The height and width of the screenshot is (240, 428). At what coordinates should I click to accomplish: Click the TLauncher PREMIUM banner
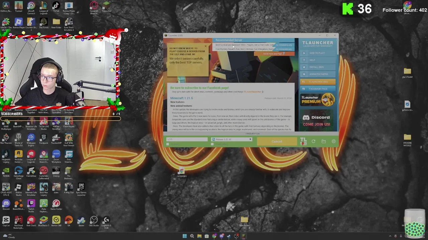pos(317,100)
